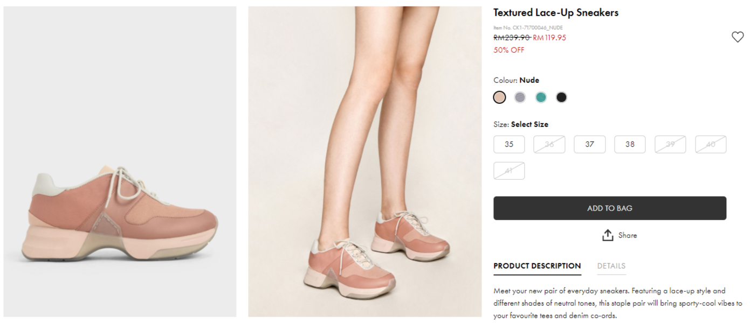The image size is (750, 323).
Task: Choose the grey colour swatch
Action: [520, 97]
